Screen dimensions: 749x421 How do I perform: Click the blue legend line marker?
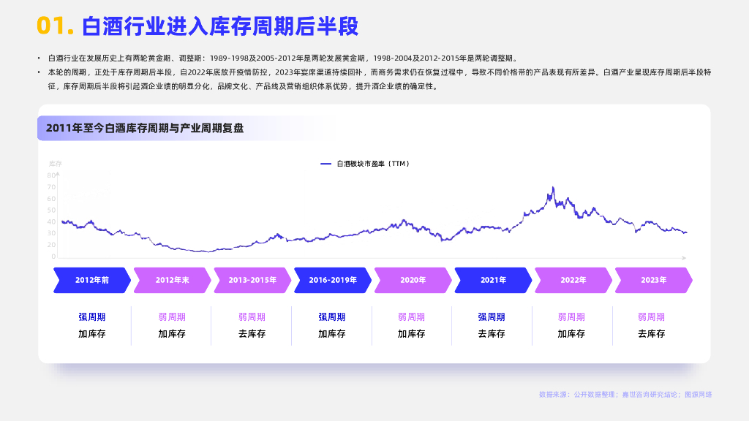(x=325, y=164)
